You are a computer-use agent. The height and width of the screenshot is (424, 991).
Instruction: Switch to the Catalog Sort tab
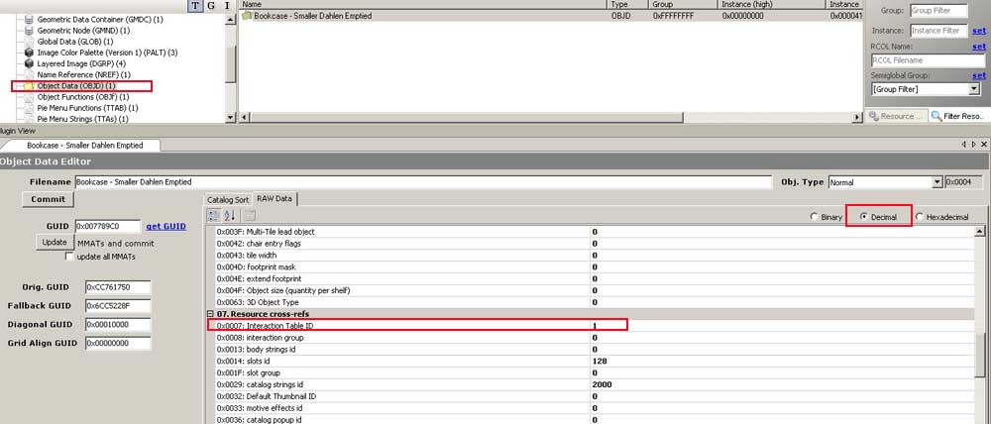228,199
